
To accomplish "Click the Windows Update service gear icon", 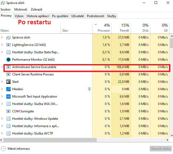I will coord(8,119).
